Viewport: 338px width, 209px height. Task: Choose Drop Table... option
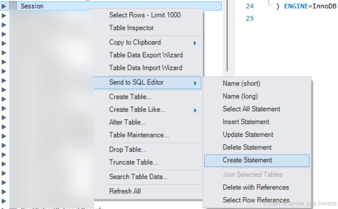127,149
